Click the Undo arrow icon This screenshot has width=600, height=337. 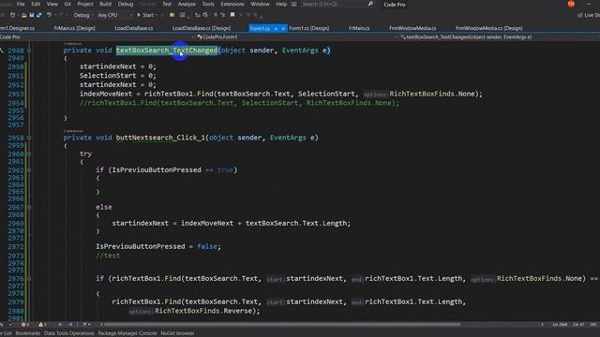(49, 15)
